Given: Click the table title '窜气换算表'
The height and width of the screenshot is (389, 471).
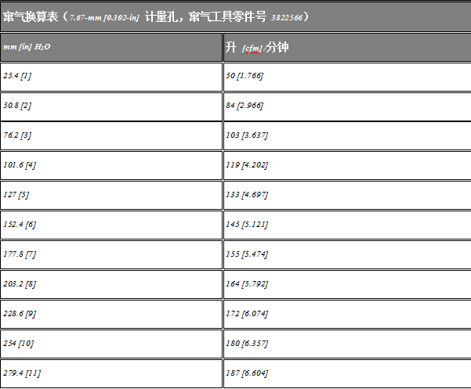Looking at the screenshot, I should tap(31, 16).
